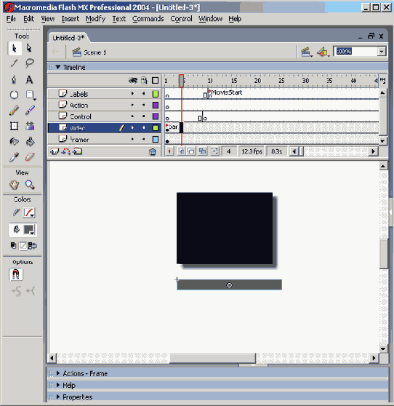Select the Zoom magnifier tool
The height and width of the screenshot is (406, 394).
point(30,185)
